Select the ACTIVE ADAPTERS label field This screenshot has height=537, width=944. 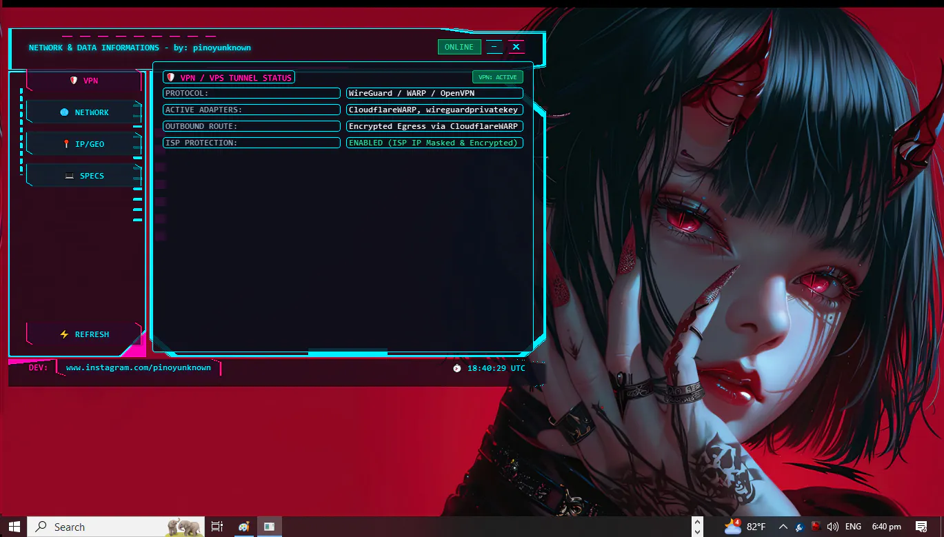252,110
